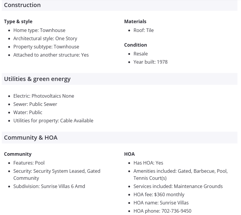Viewport: 241px width, 215px height.
Task: Click Services included: Maintenance Grounds entry
Action: (x=178, y=186)
